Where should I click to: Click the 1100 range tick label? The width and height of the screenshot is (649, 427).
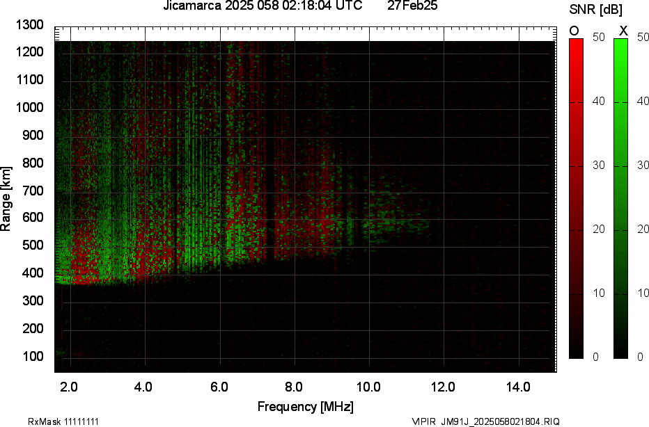29,79
